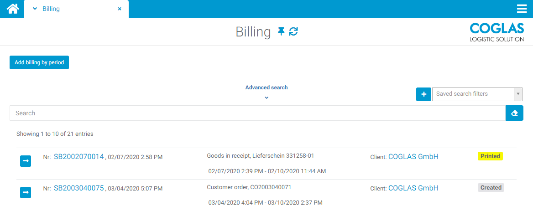Viewport: 533px width, 211px height.
Task: Click the Printed status badge
Action: tap(490, 156)
